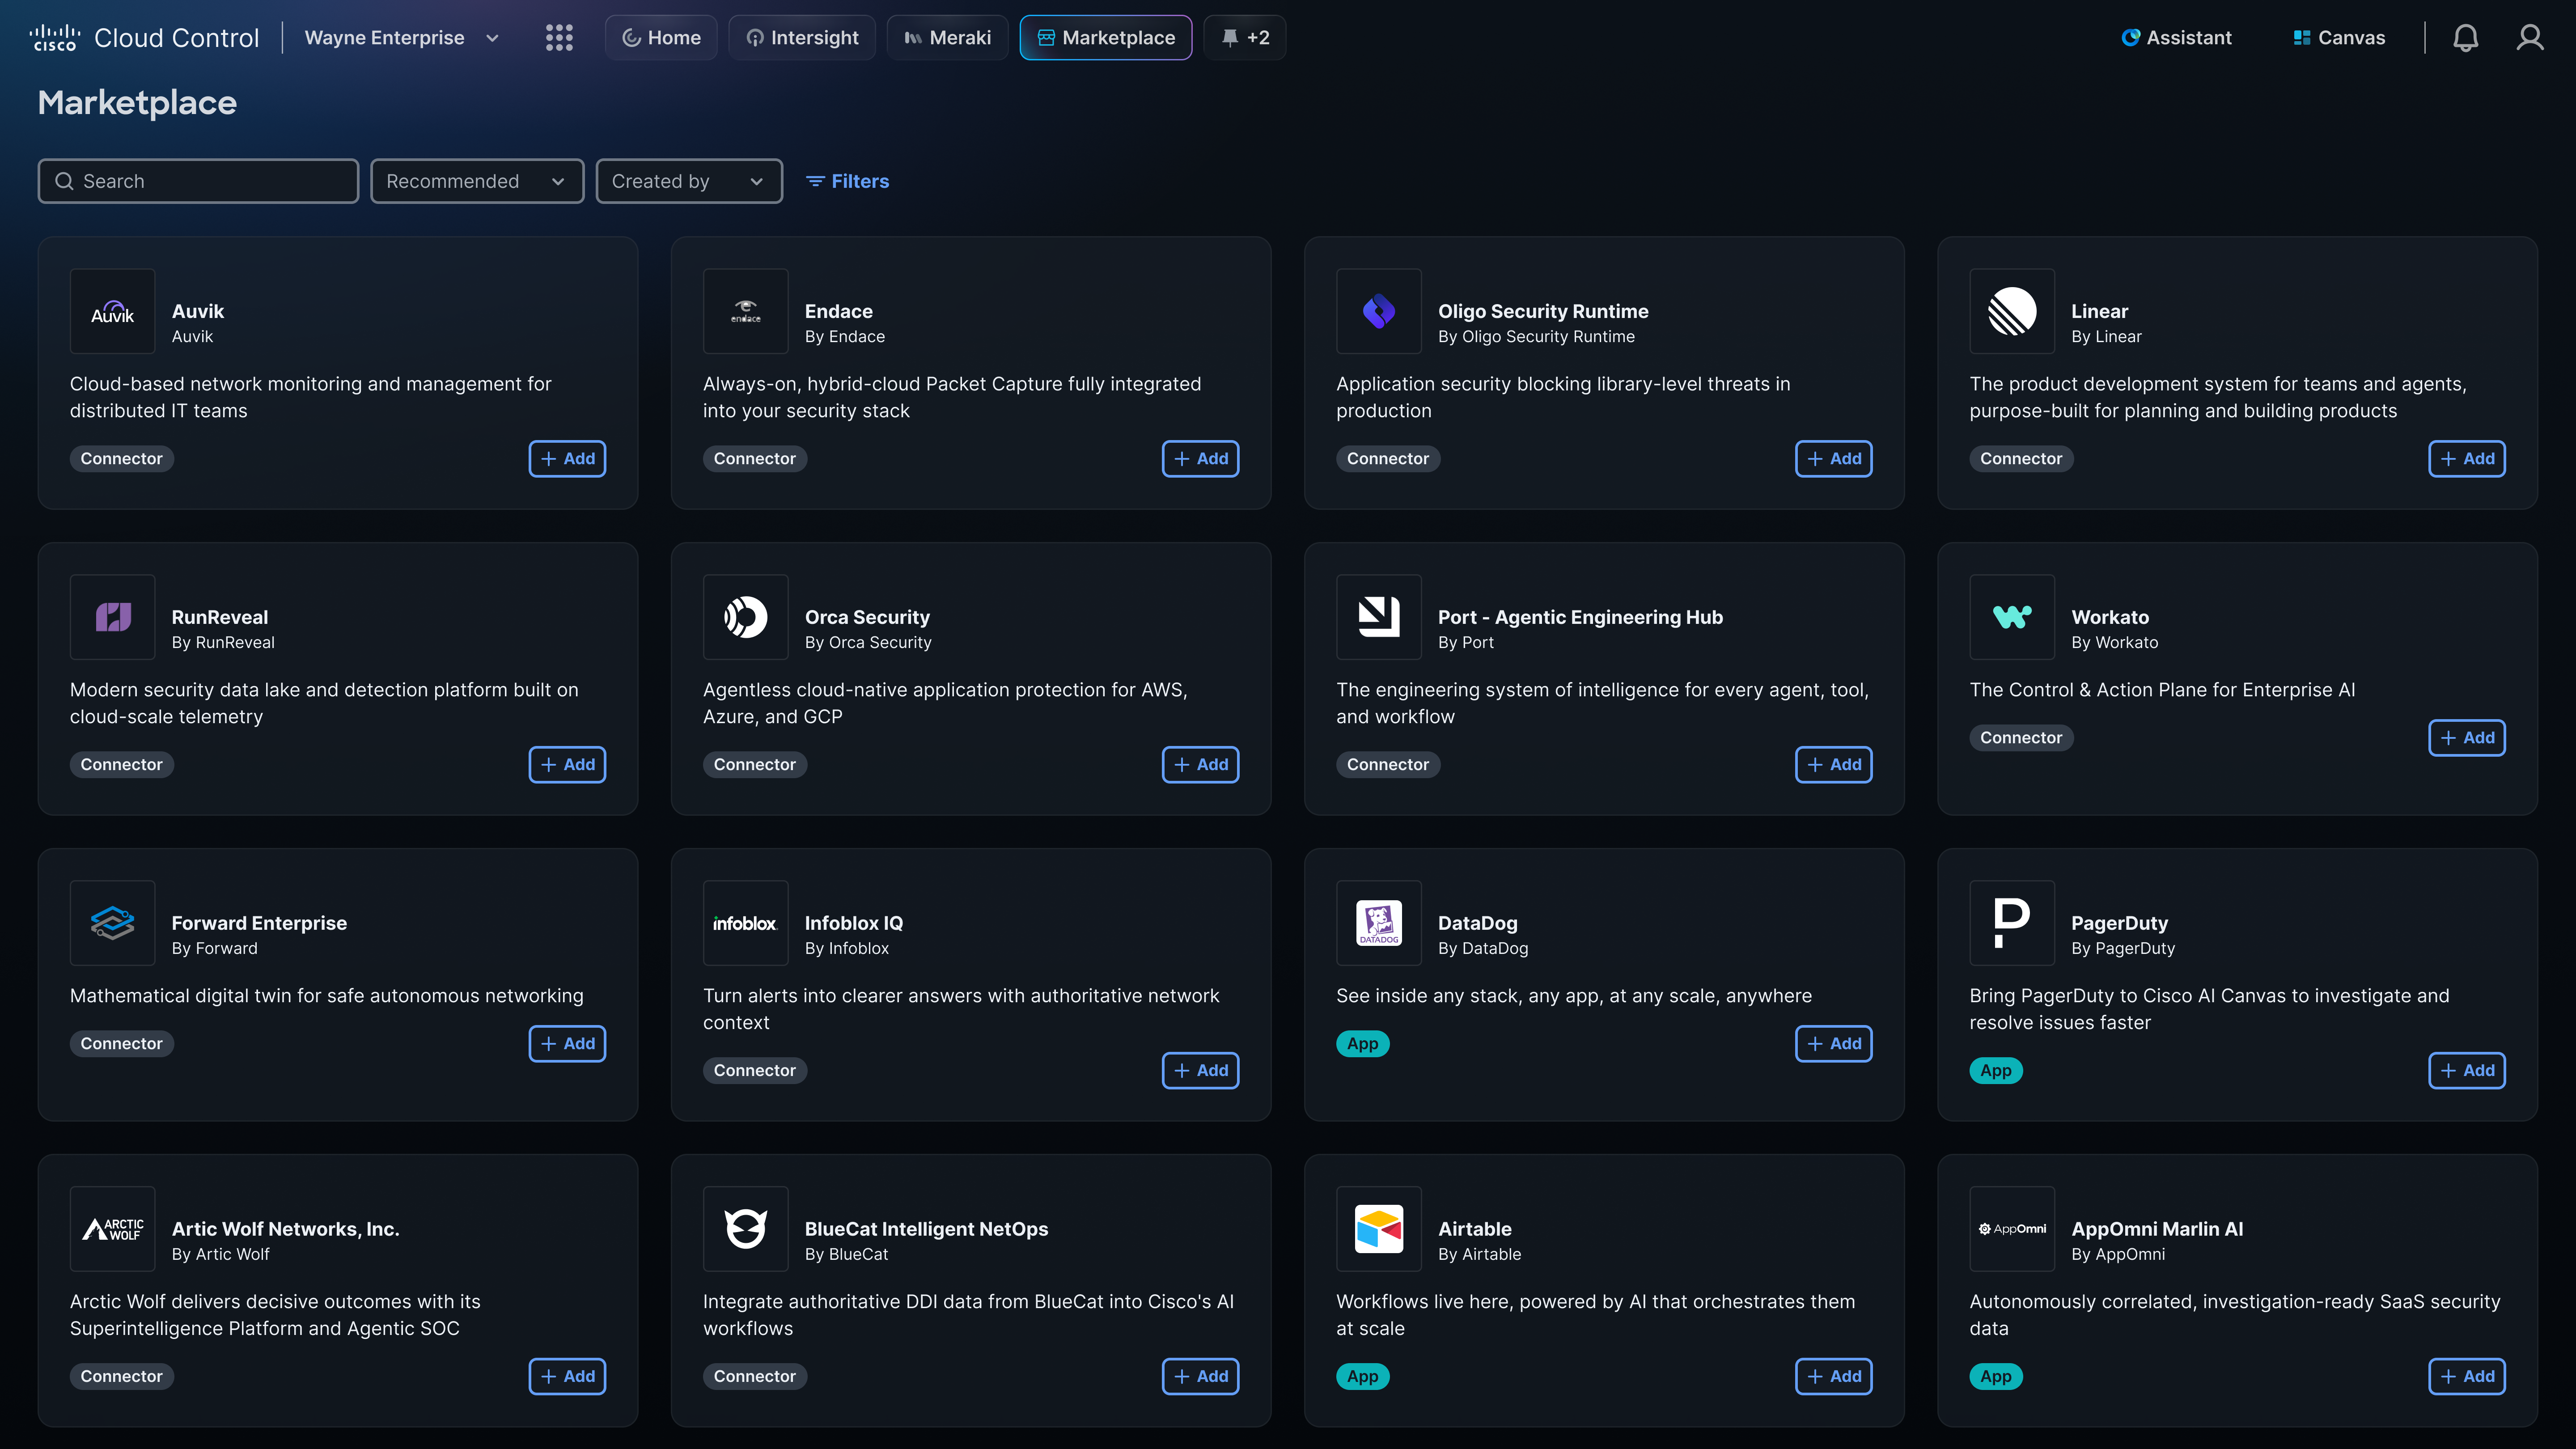Open the BlueCat Intelligent NetOps card title

click(x=926, y=1229)
